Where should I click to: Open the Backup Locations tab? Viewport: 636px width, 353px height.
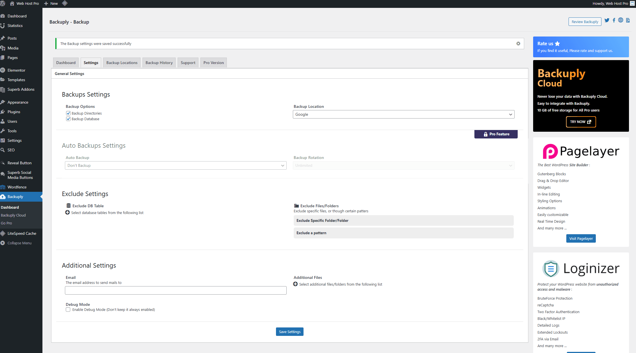[x=122, y=63]
